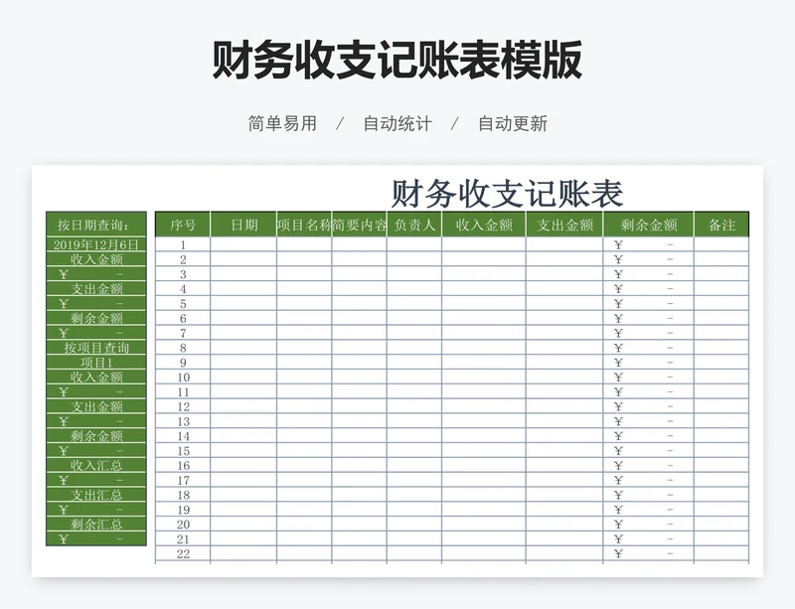Screen dimensions: 795x609
Task: Click sequence number 5 cell
Action: [x=183, y=303]
